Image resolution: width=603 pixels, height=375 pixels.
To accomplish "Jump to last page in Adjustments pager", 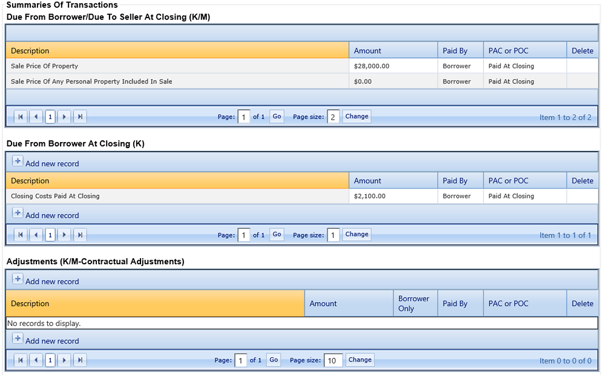I will 79,359.
